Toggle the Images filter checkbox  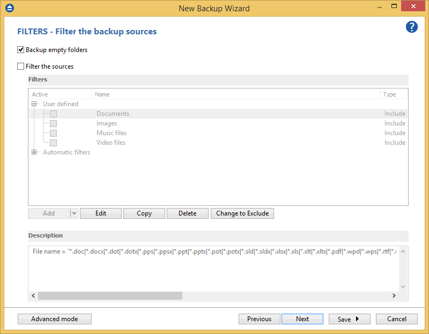pyautogui.click(x=53, y=123)
